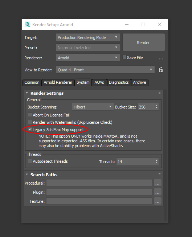
Task: Switch to the Arnold Renderer tab
Action: [x=58, y=82]
